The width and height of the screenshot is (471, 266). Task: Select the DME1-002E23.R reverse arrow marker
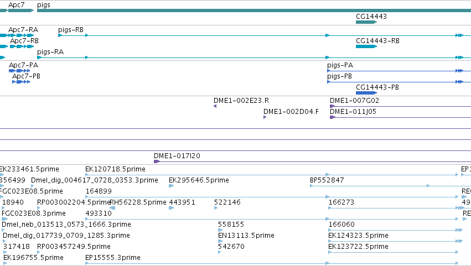(x=215, y=106)
